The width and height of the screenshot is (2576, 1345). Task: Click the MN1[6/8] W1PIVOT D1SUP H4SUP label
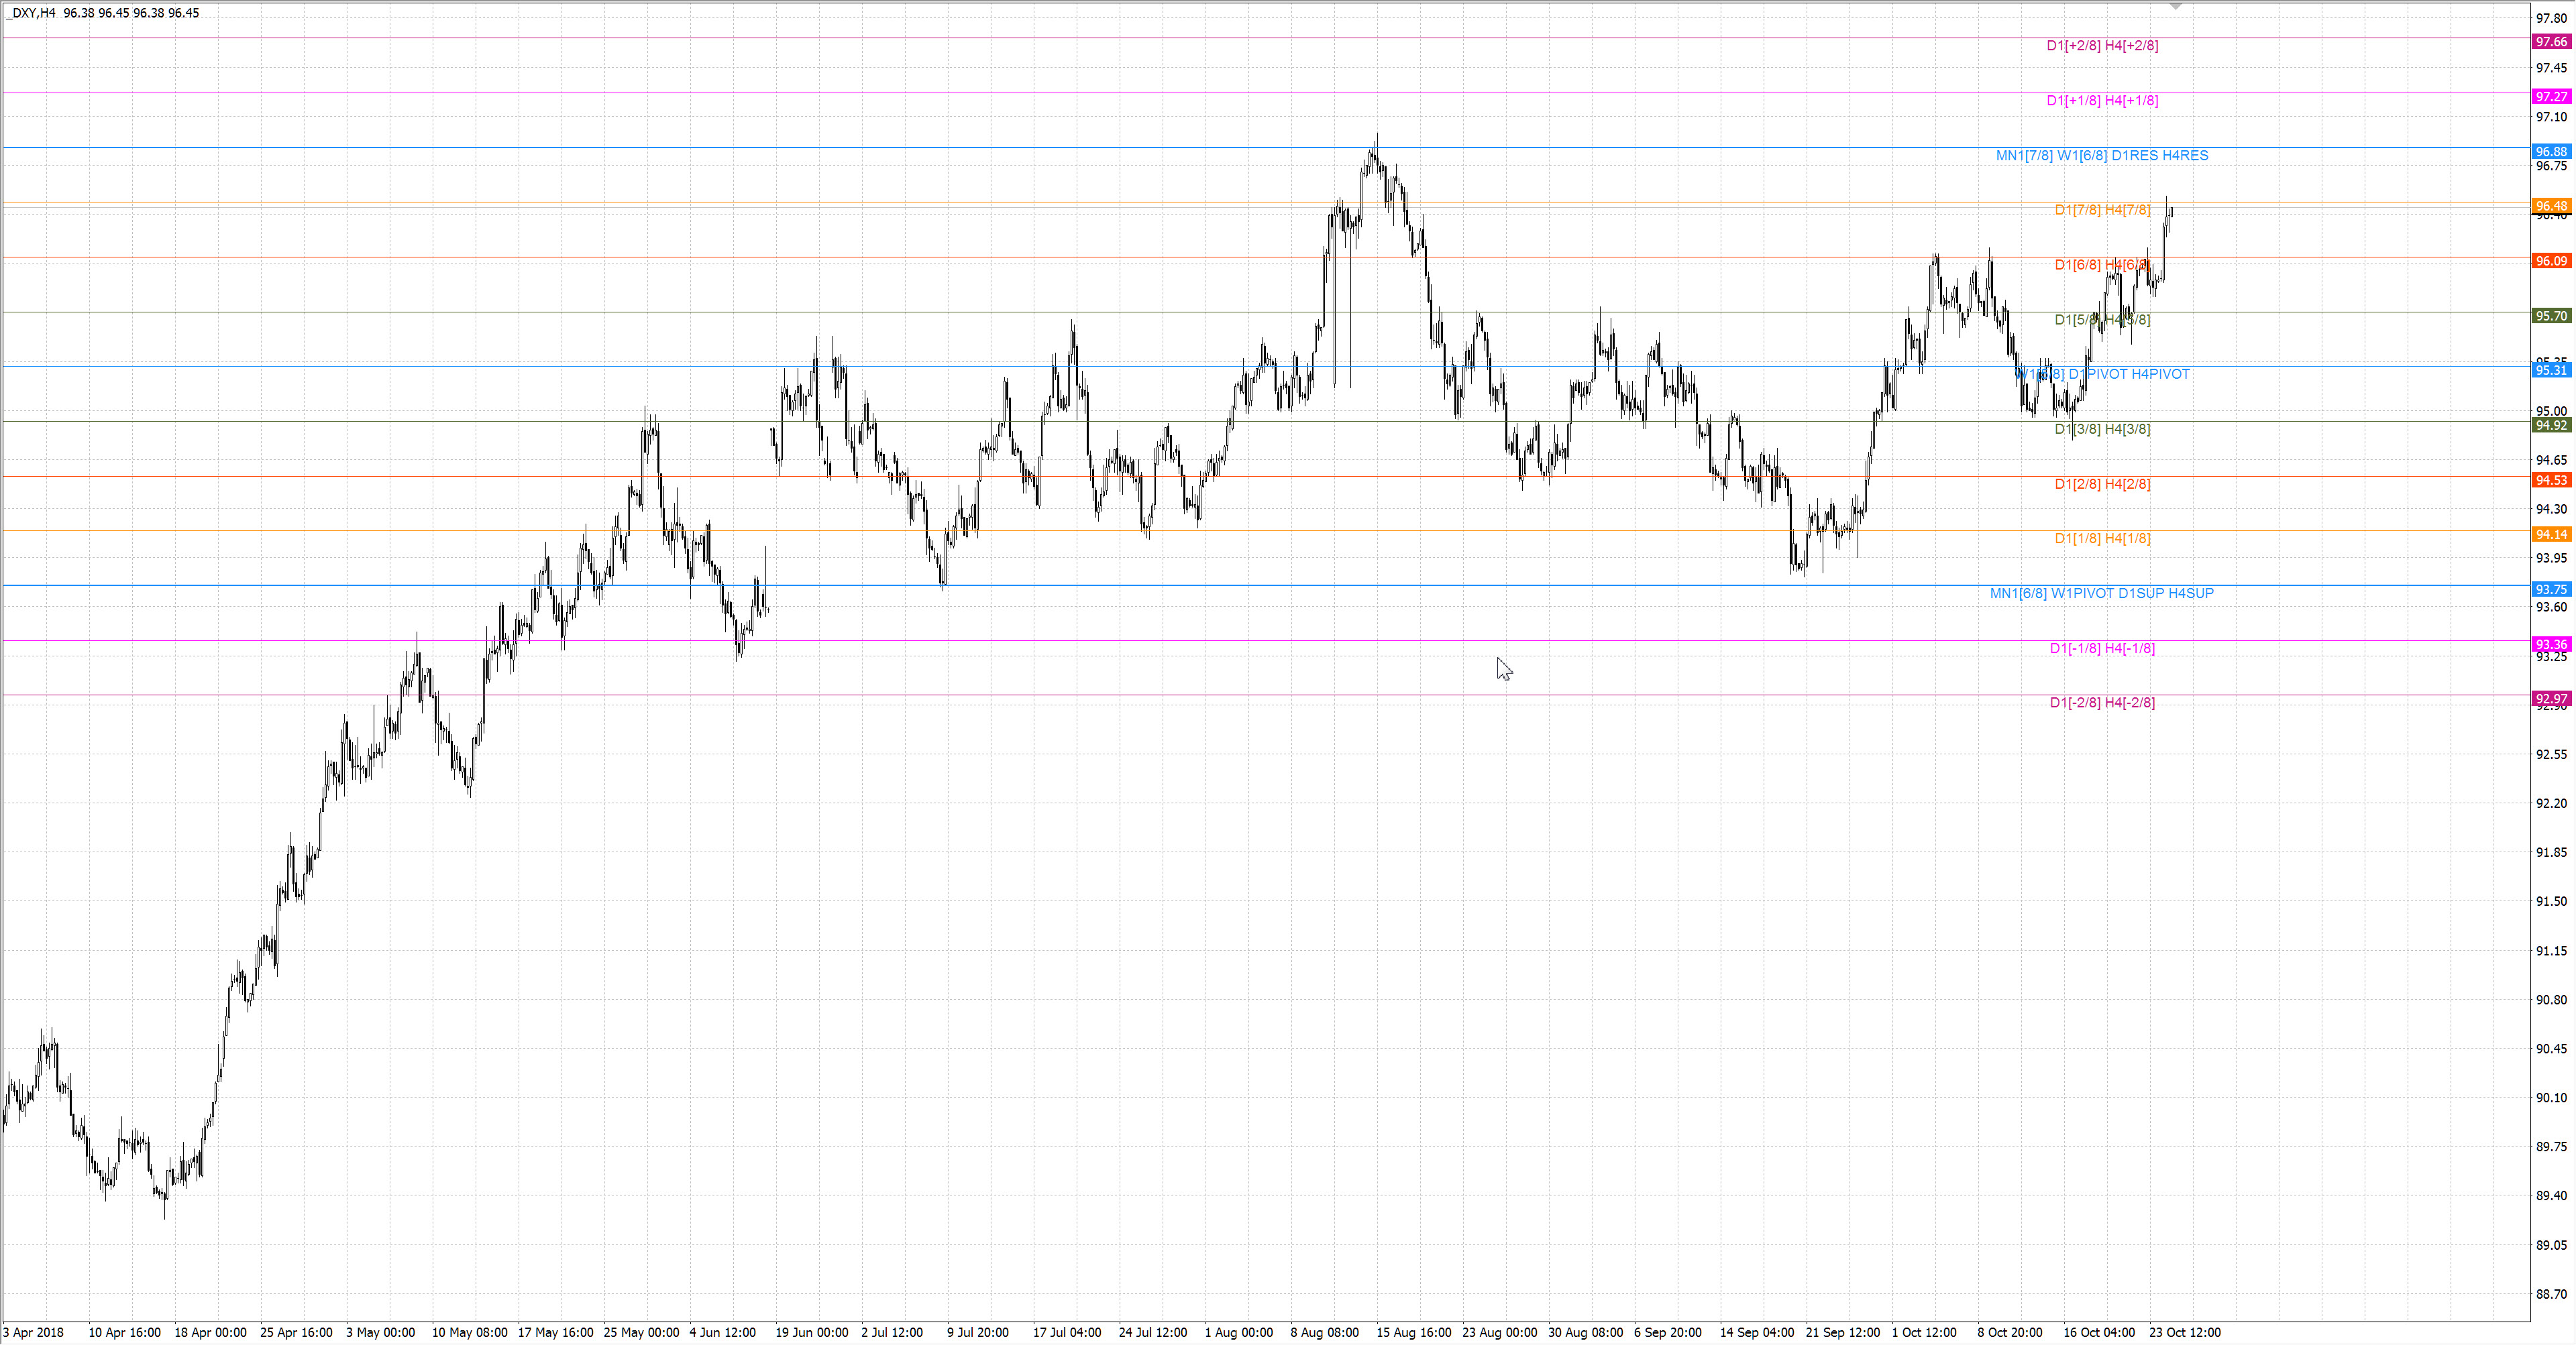click(2101, 593)
